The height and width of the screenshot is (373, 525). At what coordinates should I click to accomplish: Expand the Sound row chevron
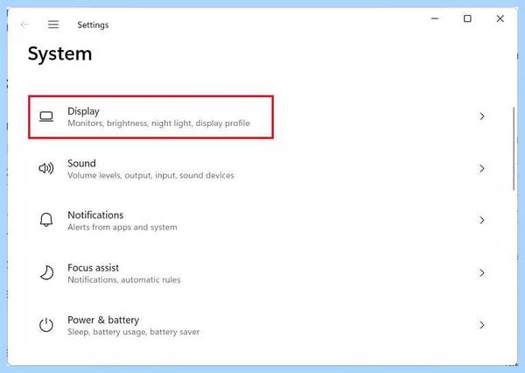pyautogui.click(x=482, y=168)
